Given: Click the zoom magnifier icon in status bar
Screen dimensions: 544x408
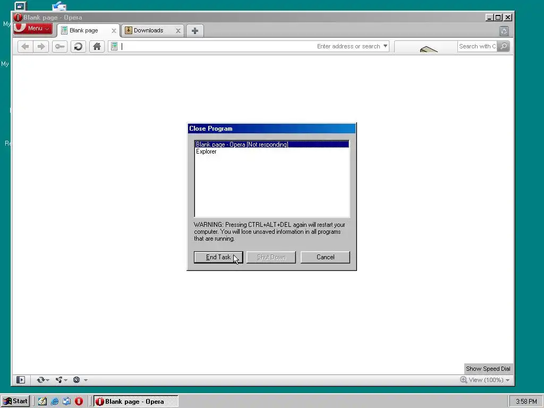Looking at the screenshot, I should pos(463,380).
